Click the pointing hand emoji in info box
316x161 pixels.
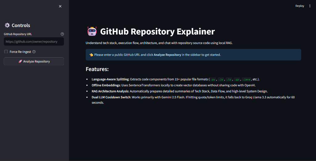tap(91, 55)
